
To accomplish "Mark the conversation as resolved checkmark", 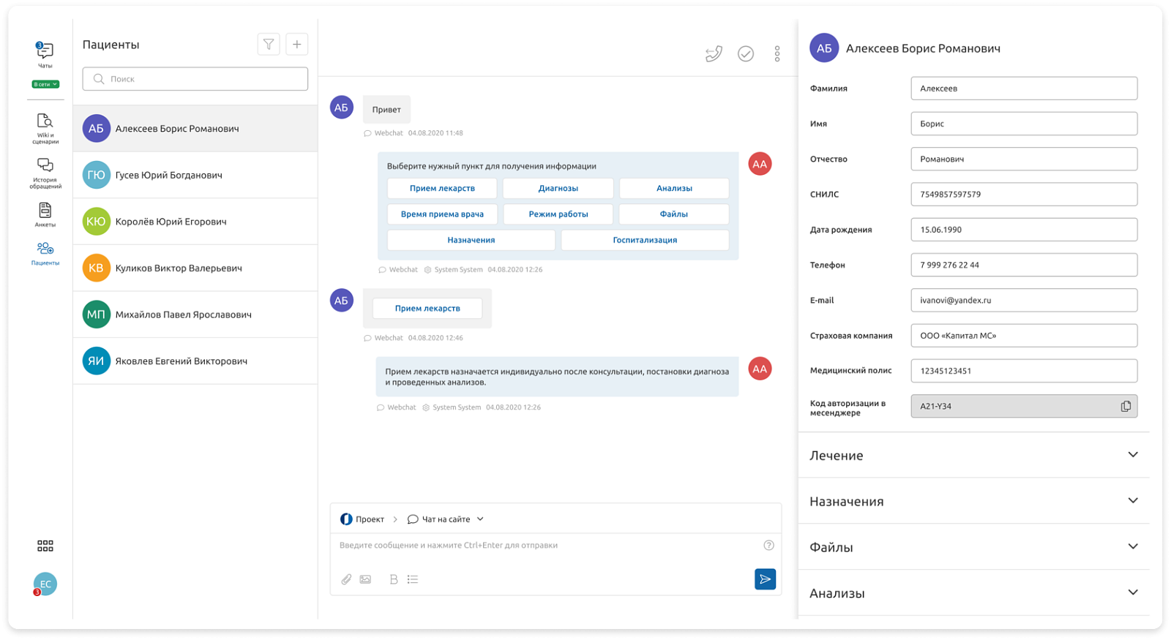I will pyautogui.click(x=746, y=53).
